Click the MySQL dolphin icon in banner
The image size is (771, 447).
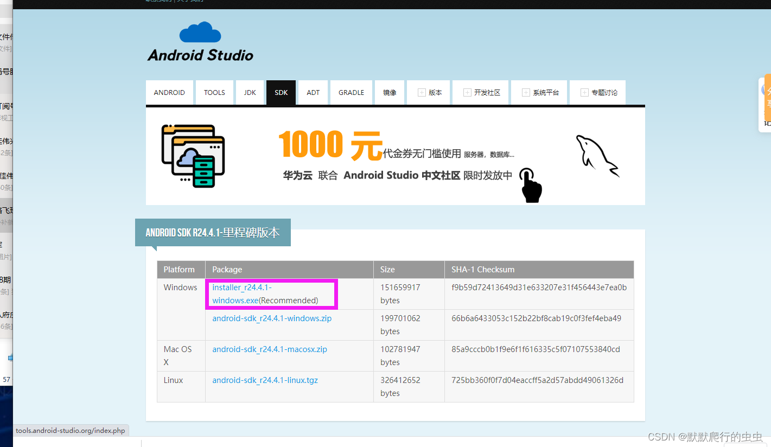597,156
